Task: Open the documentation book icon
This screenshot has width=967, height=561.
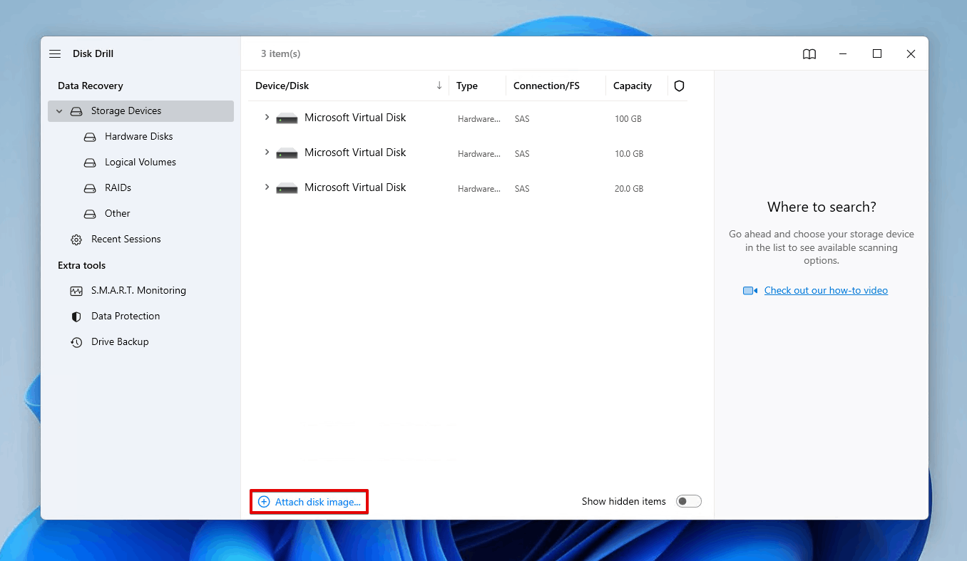Action: coord(809,53)
